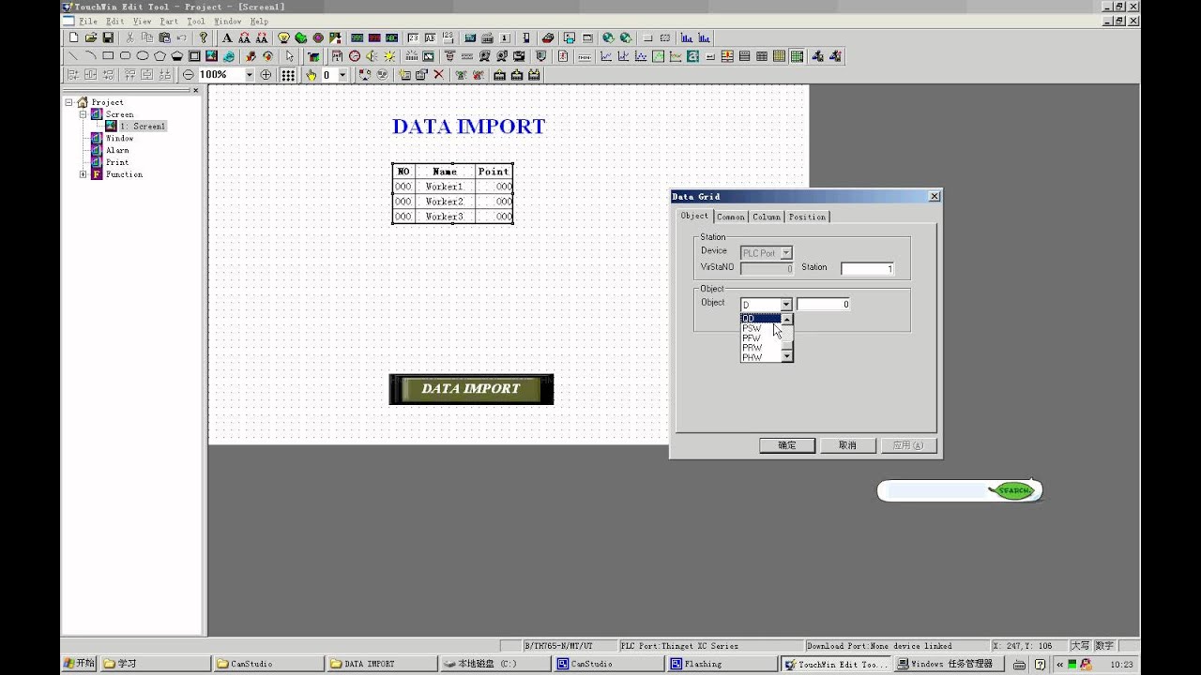
Task: Open a project using the folder icon
Action: click(91, 37)
